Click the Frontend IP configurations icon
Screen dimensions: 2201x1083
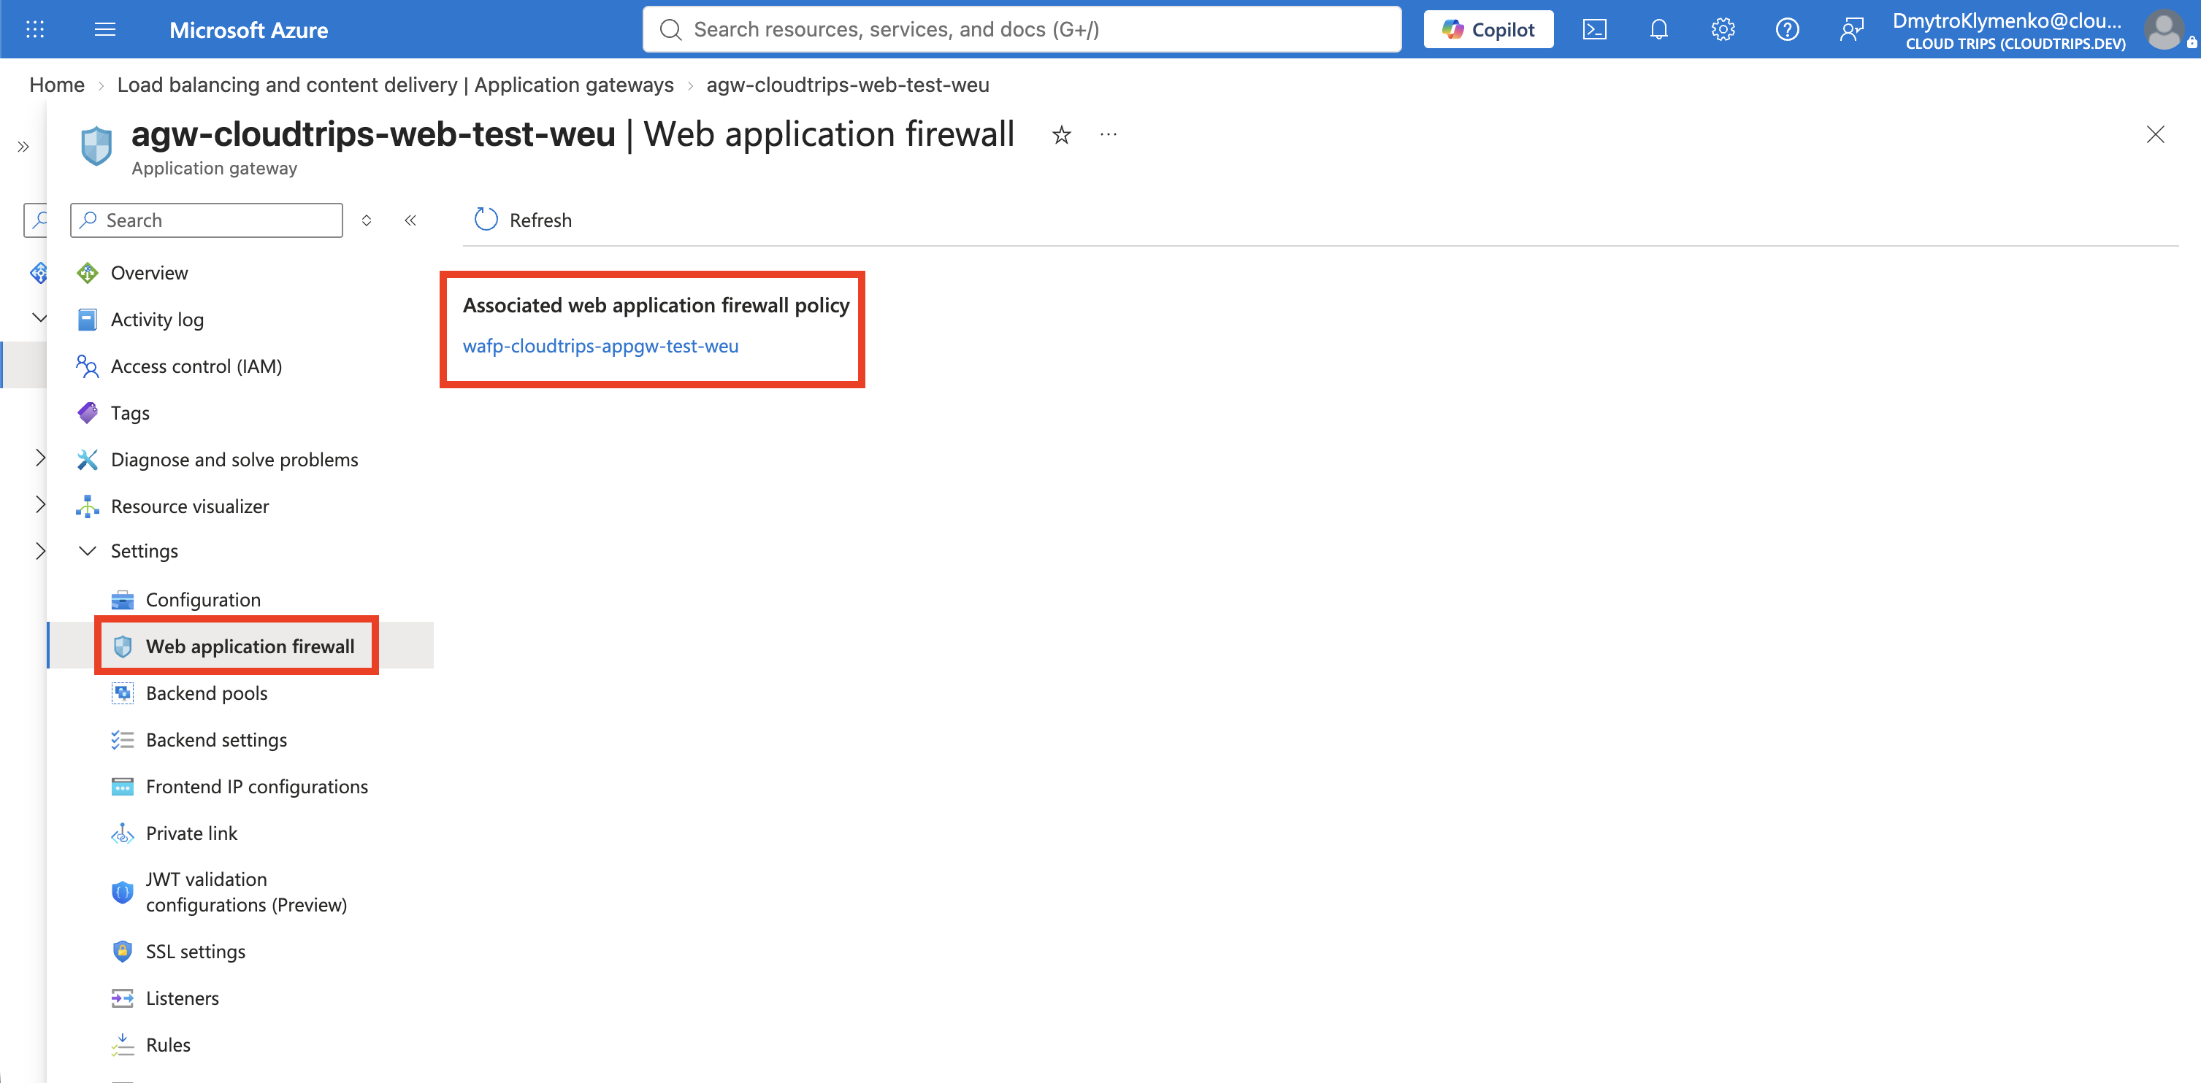pos(122,786)
